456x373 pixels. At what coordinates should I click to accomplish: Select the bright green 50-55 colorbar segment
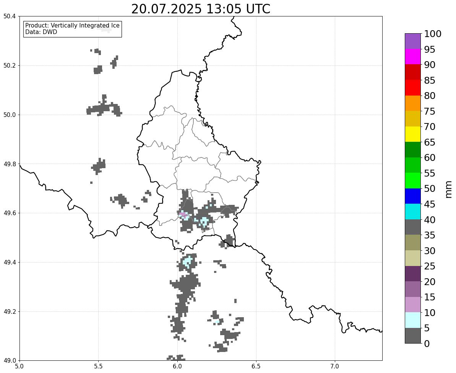(x=413, y=181)
